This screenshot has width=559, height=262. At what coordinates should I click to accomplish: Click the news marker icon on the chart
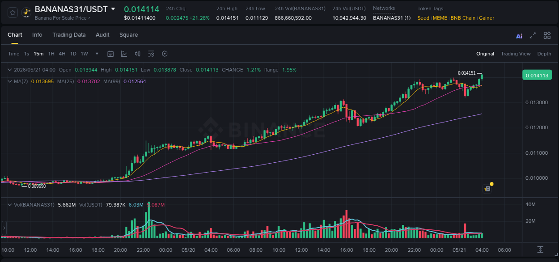click(487, 189)
